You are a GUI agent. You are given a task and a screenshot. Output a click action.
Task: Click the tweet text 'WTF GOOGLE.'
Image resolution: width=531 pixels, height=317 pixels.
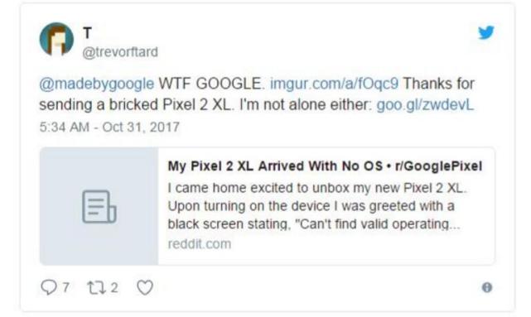pyautogui.click(x=211, y=84)
